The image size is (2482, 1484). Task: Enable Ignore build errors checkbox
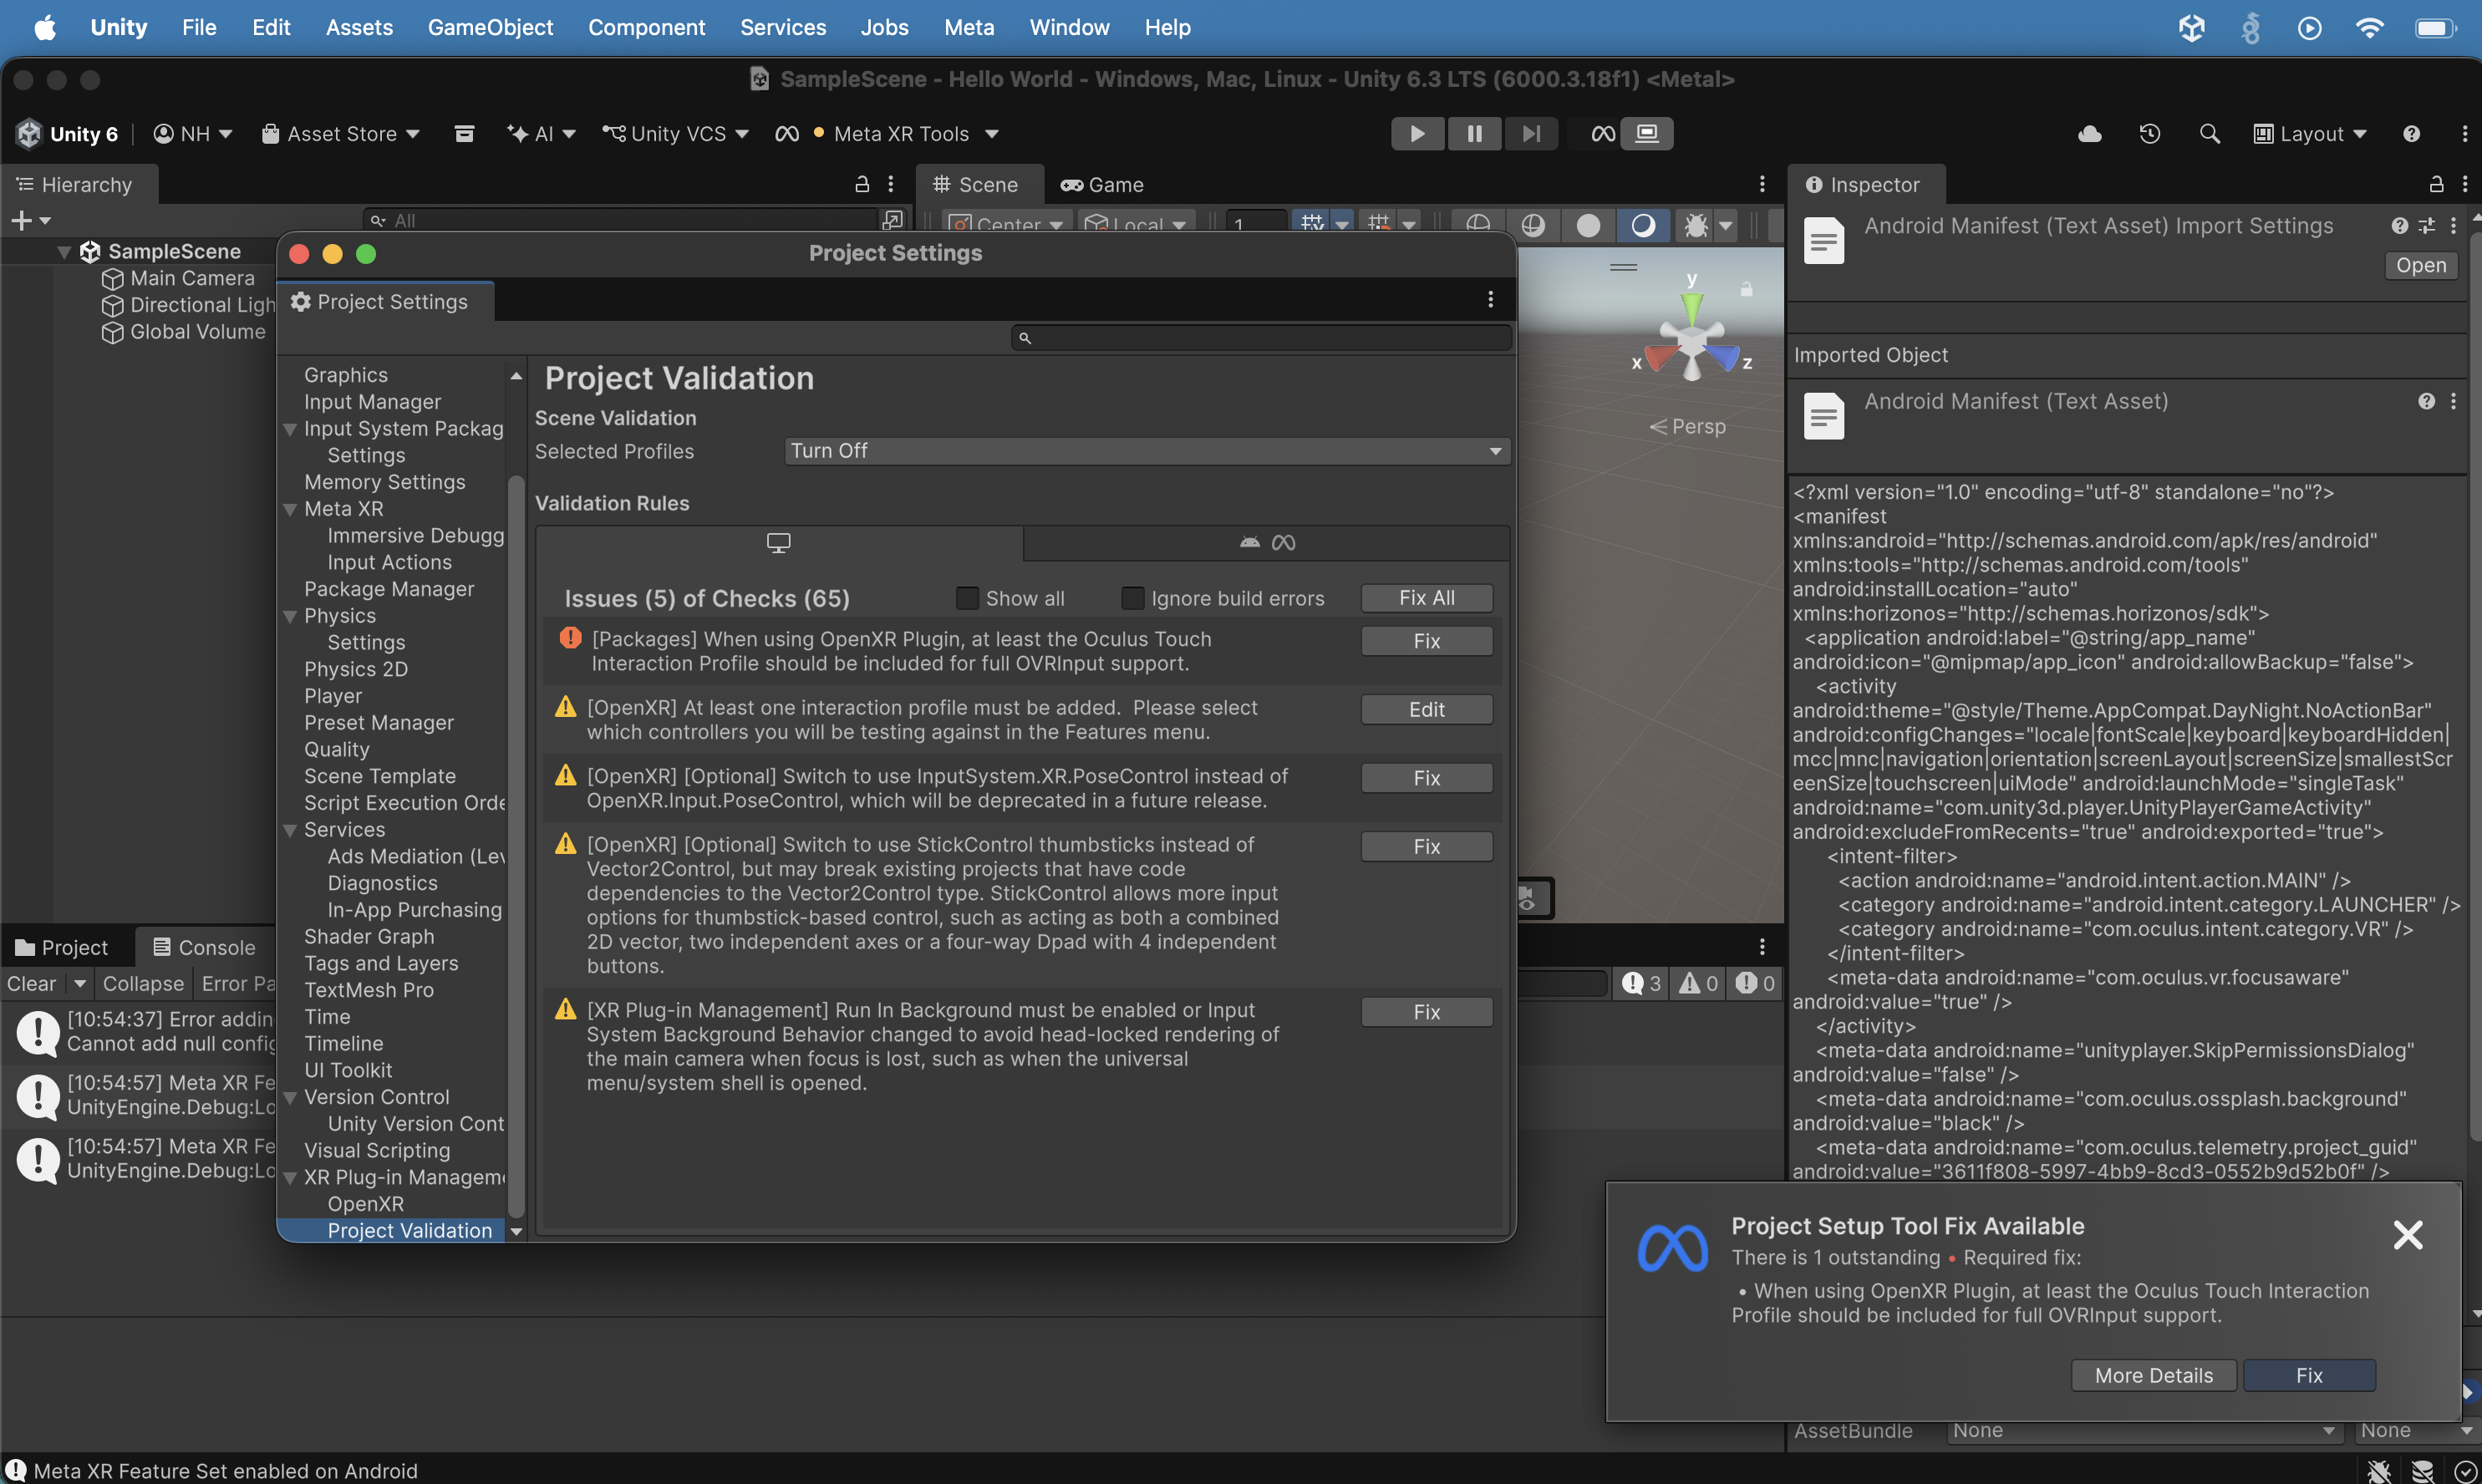[x=1132, y=598]
